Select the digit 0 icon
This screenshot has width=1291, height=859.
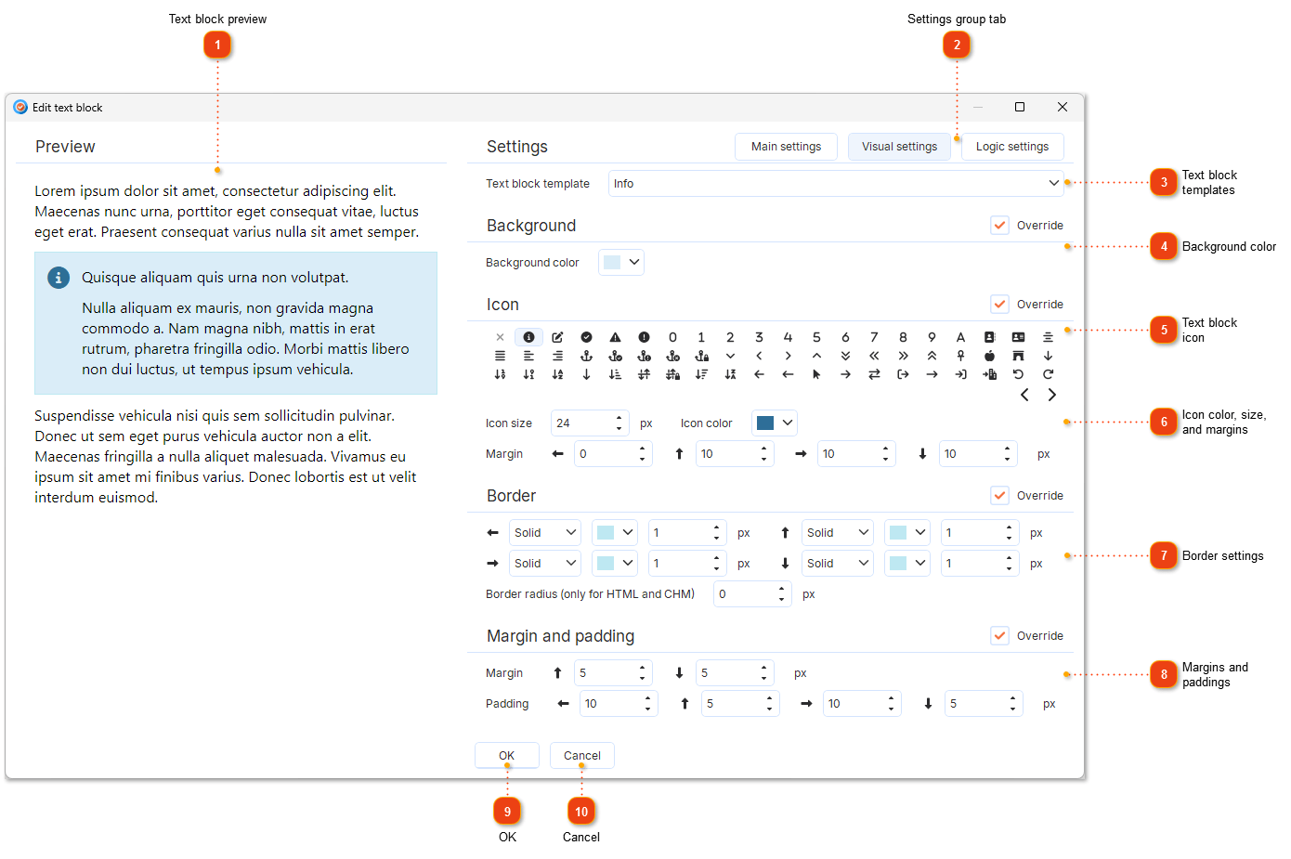(x=672, y=337)
